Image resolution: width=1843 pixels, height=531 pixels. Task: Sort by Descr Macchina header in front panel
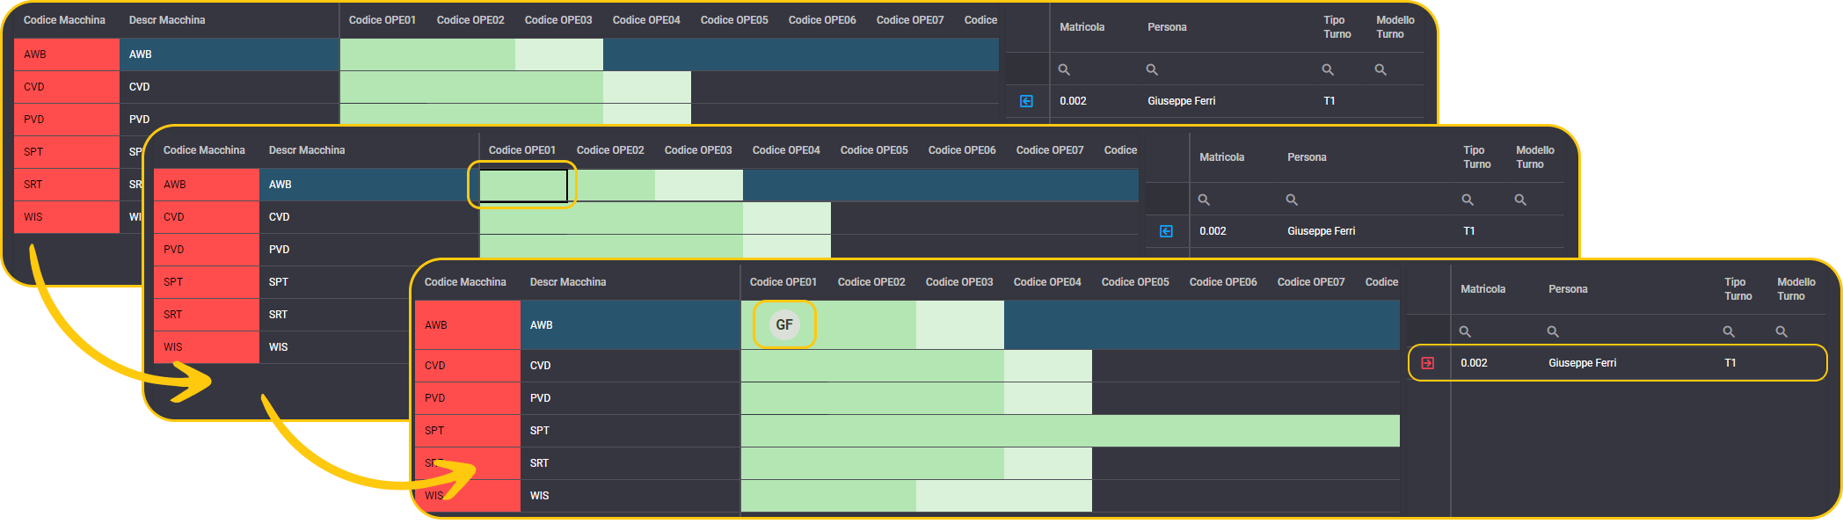[x=568, y=282]
